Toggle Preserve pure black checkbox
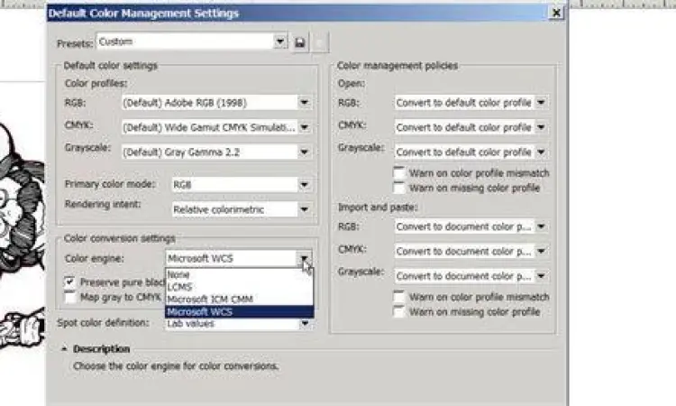 69,281
